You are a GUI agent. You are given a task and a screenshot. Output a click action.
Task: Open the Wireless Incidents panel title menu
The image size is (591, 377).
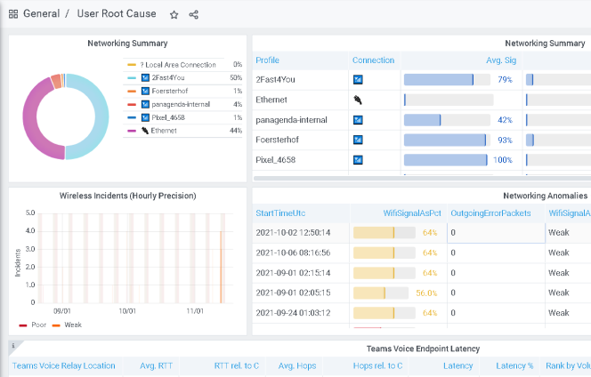coord(127,196)
